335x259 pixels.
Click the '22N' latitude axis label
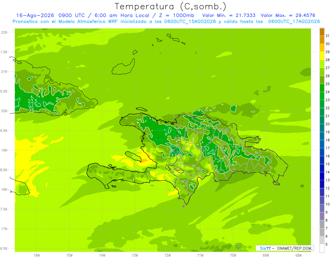4,32
